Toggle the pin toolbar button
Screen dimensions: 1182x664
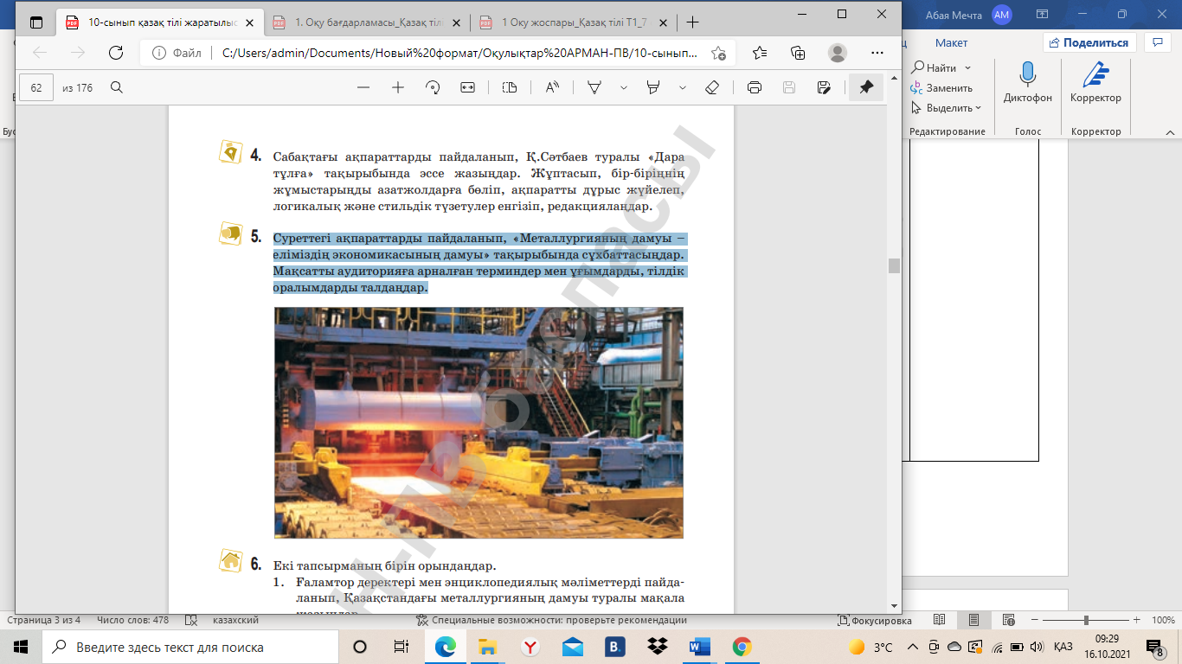[865, 87]
